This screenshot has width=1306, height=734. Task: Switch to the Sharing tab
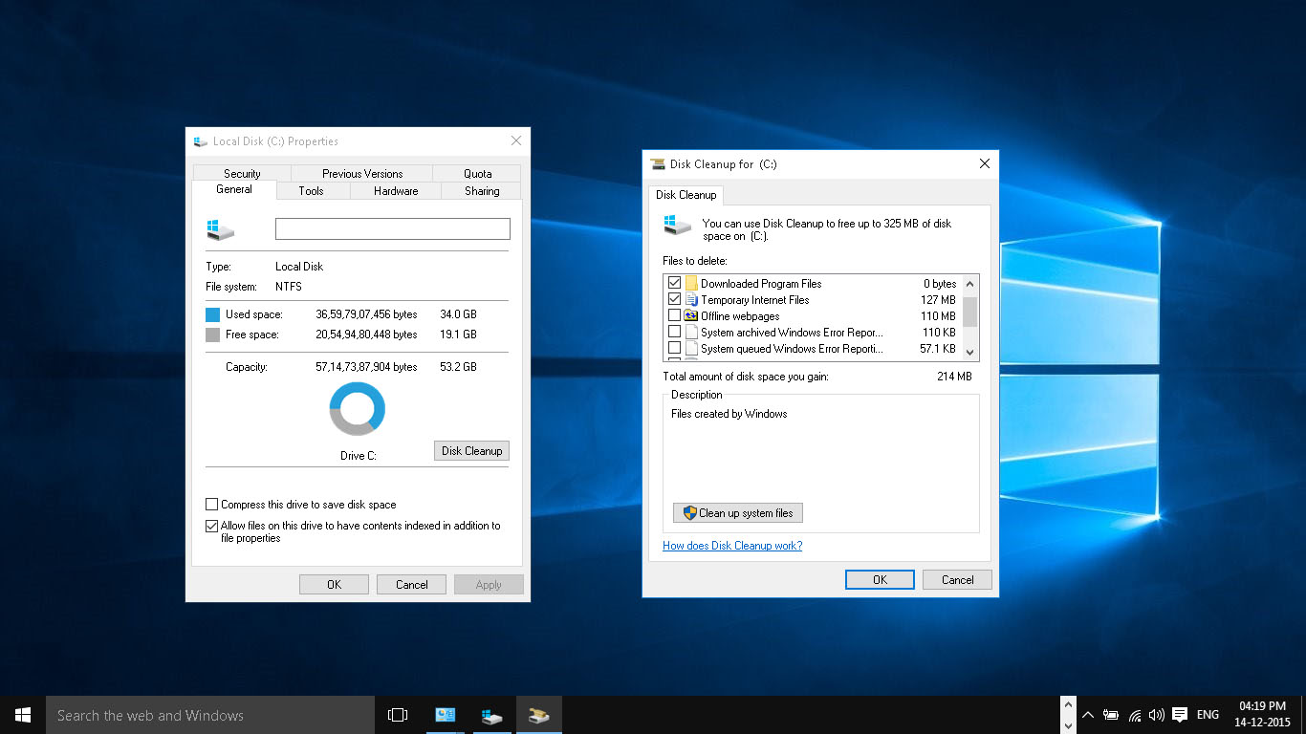tap(482, 191)
